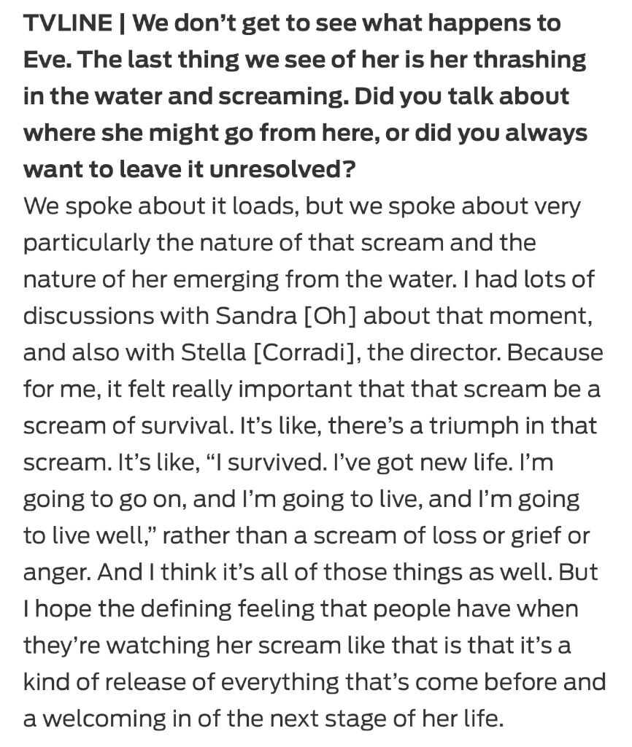Screen dimensions: 632x747
Task: Click the bold phrase 'want to leave it unresolved?'
Action: (x=189, y=169)
